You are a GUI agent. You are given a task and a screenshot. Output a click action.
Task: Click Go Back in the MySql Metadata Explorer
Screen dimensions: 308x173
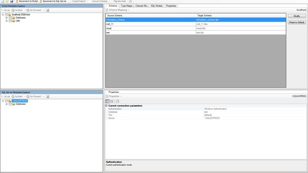(17, 10)
